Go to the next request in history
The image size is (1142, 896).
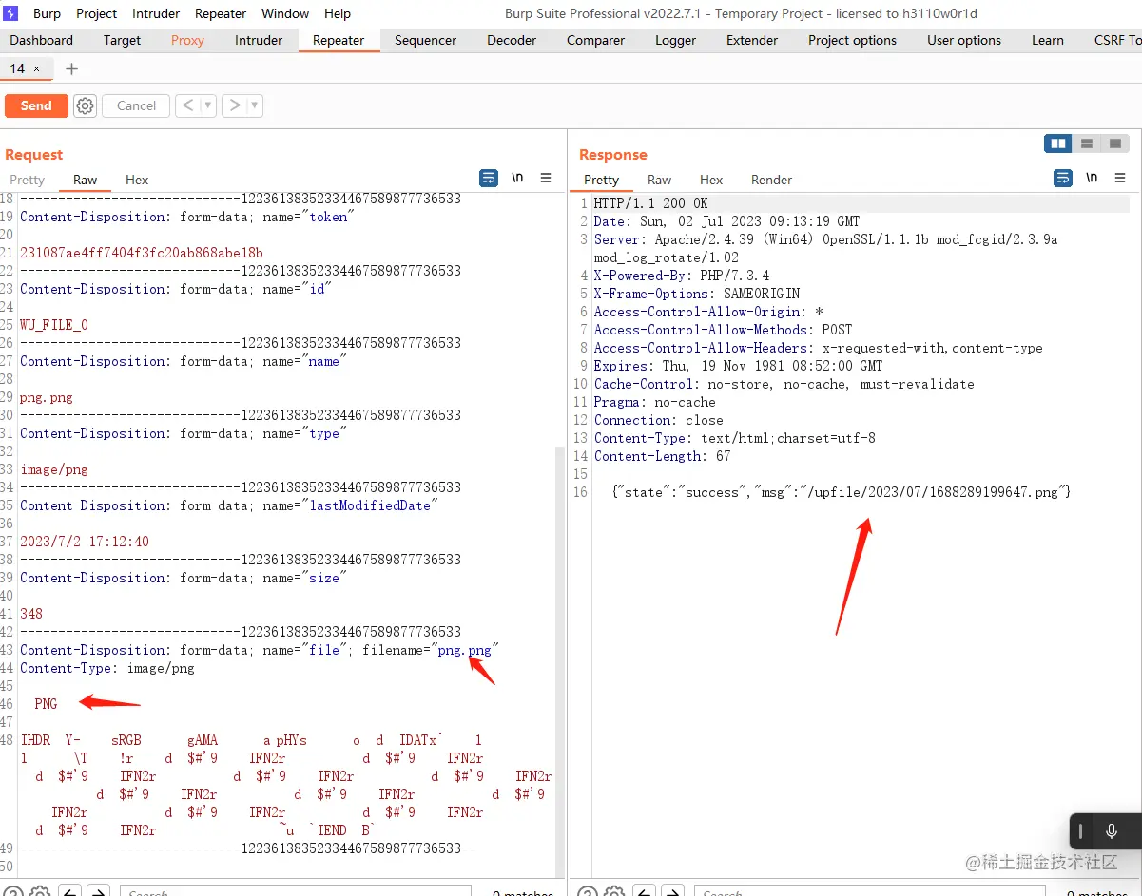tap(234, 105)
